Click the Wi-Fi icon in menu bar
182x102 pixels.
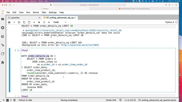coord(156,1)
